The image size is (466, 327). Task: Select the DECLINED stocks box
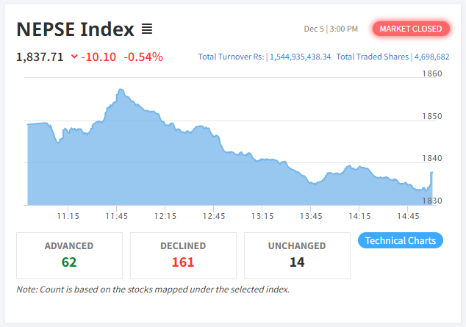(183, 255)
